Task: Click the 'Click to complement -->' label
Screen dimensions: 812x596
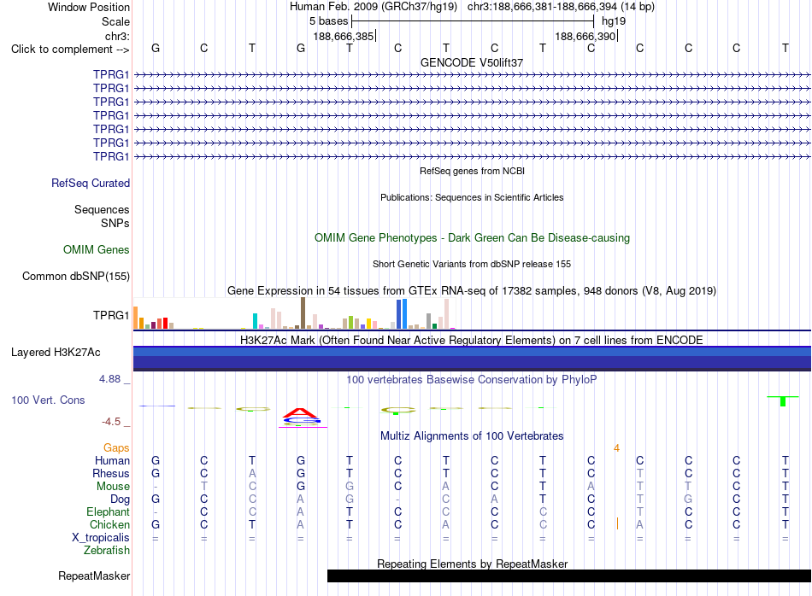Action: 70,50
